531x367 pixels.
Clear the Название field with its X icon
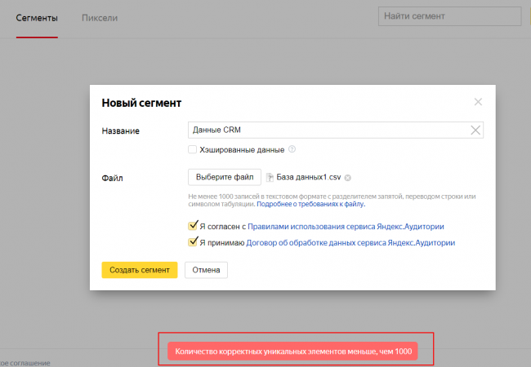pos(475,130)
